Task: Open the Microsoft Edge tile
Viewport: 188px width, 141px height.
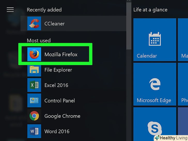Action: coord(155,84)
